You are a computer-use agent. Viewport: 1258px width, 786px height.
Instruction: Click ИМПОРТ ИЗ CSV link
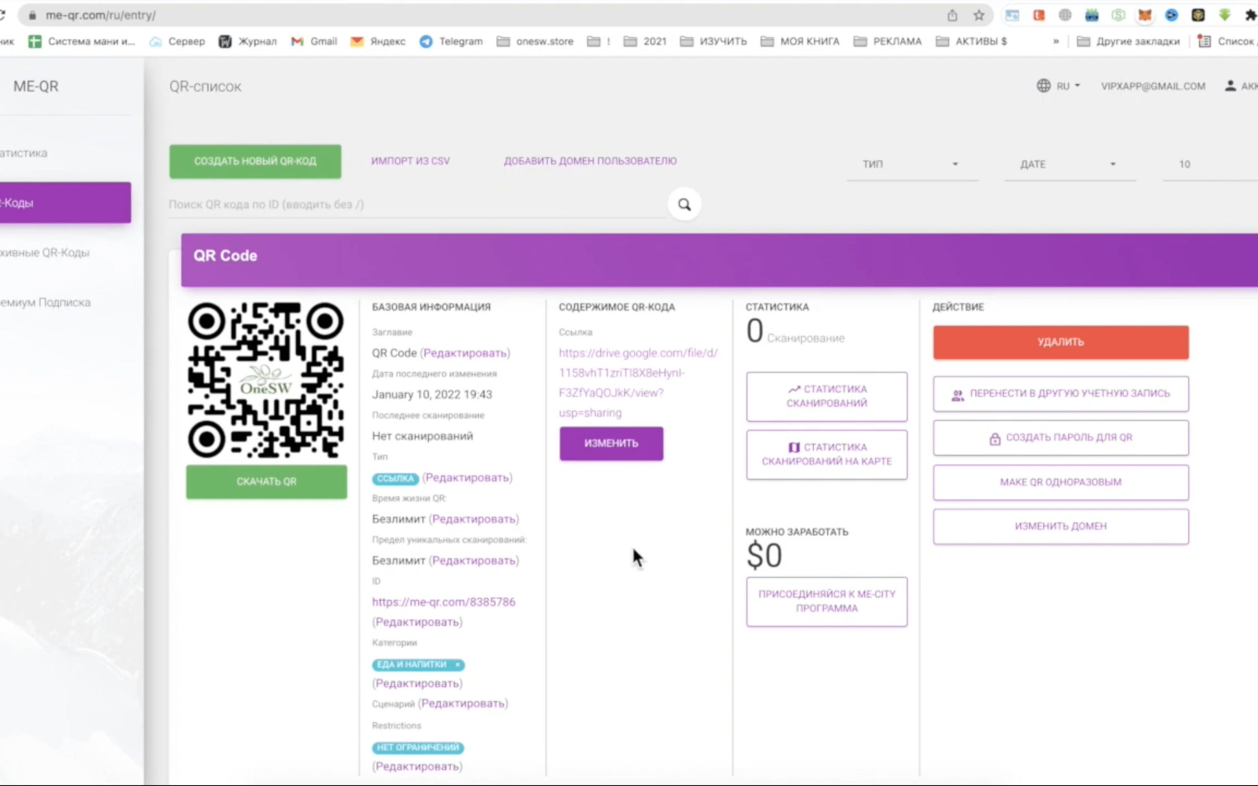click(411, 161)
